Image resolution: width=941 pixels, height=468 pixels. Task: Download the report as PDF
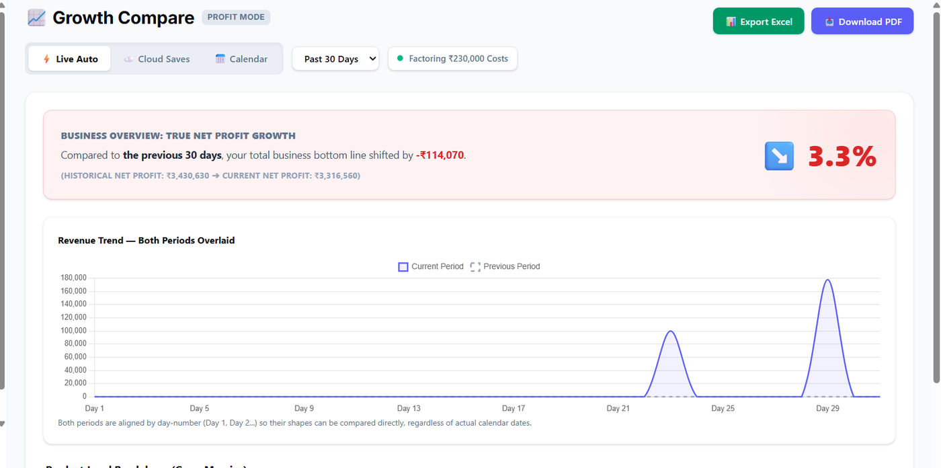(862, 22)
